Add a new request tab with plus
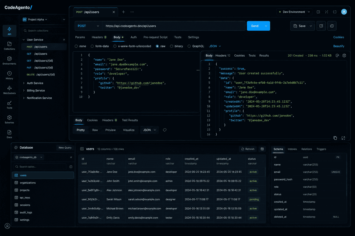This screenshot has width=355, height=236. (123, 12)
